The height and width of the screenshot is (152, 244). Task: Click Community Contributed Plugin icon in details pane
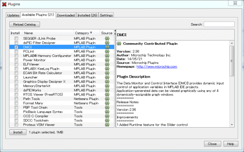119,43
